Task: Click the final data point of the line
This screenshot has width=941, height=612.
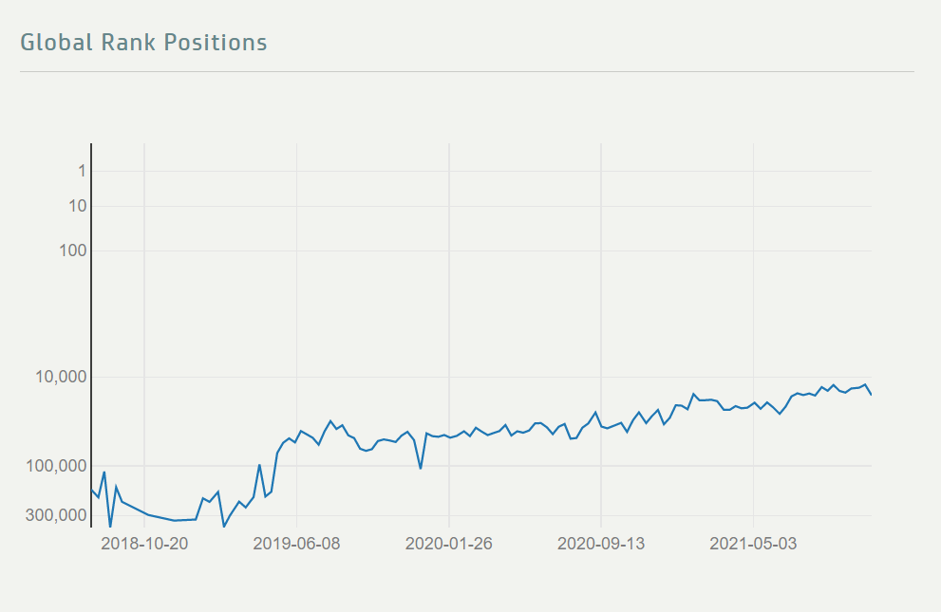Action: point(871,394)
